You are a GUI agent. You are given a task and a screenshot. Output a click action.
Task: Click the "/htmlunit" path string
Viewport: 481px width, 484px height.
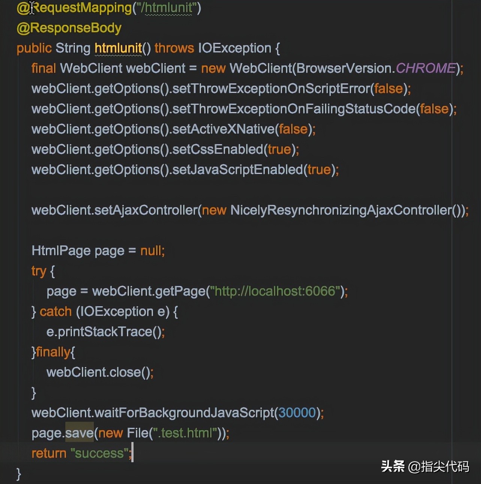(x=168, y=8)
